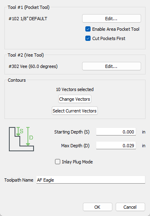
Task: Choose Select Current Vectors
Action: (x=75, y=111)
